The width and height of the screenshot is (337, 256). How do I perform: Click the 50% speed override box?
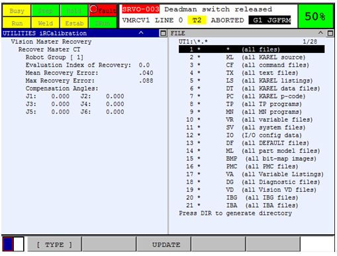315,17
